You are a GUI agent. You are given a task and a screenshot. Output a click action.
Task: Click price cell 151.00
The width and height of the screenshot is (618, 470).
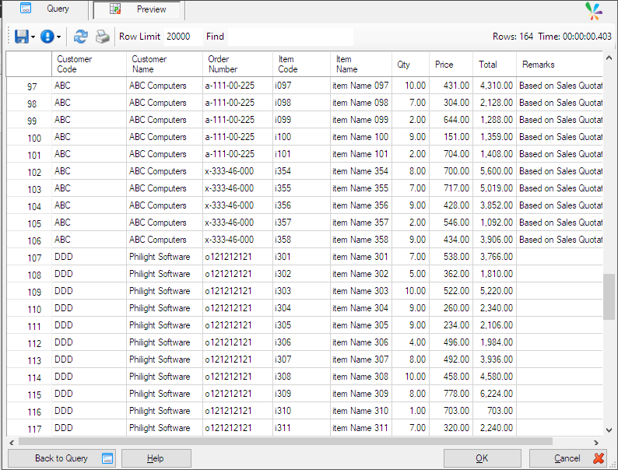click(x=451, y=137)
